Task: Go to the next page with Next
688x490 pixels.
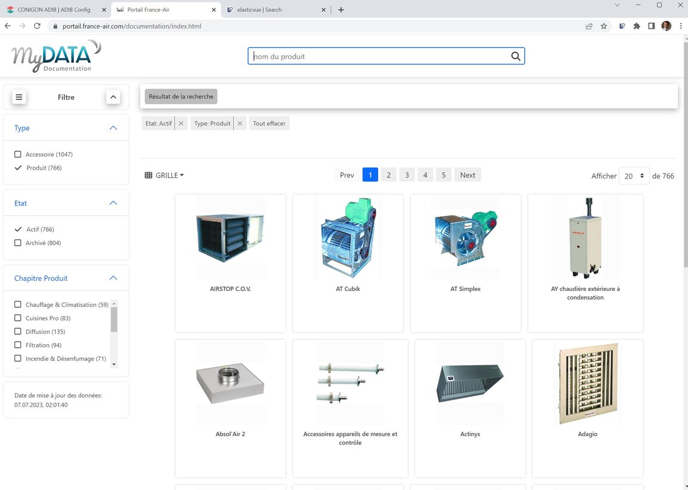Action: [467, 174]
